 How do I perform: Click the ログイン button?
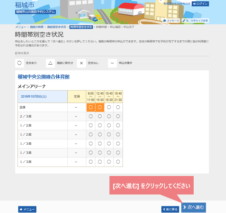[x=200, y=4]
